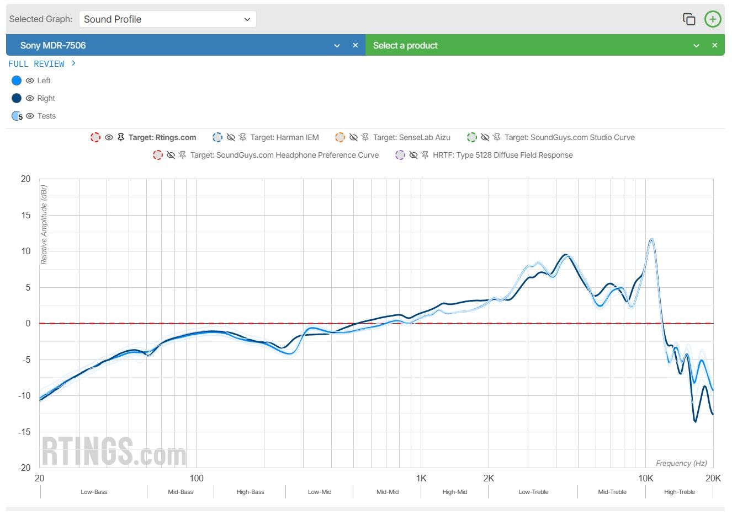
Task: Click the Left channel text label
Action: tap(44, 81)
